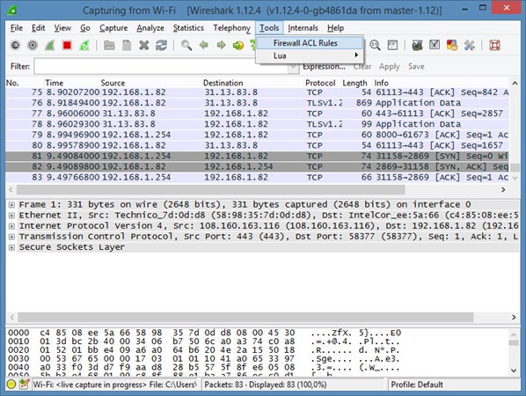Reload this capture file icon

[161, 45]
